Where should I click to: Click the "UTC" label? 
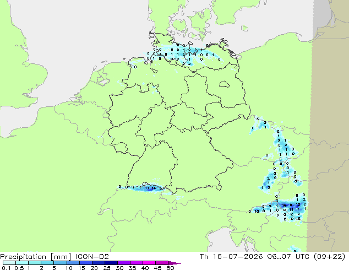tap(302, 257)
